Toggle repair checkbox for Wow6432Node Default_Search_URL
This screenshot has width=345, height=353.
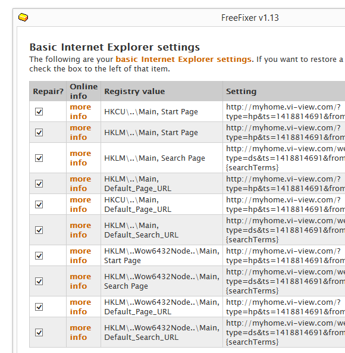click(39, 332)
